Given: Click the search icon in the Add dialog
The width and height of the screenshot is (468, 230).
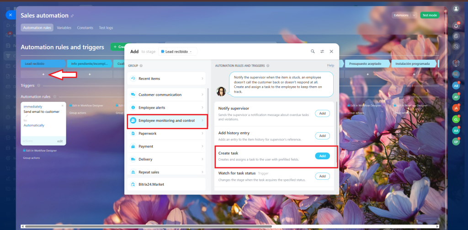Looking at the screenshot, I should click(313, 52).
